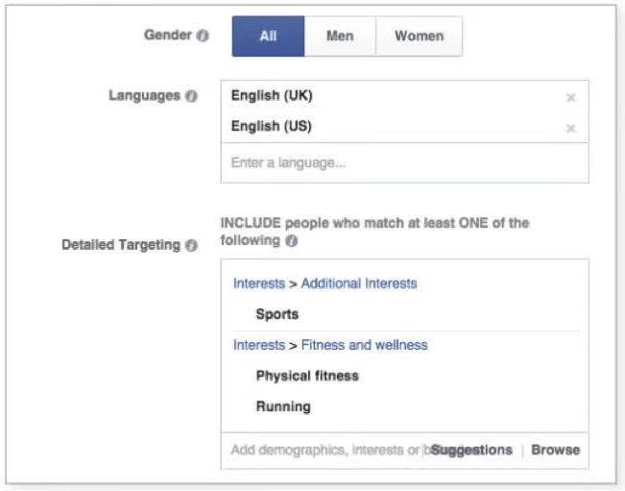Open Suggestions for detailed targeting
The height and width of the screenshot is (491, 625).
[x=472, y=450]
